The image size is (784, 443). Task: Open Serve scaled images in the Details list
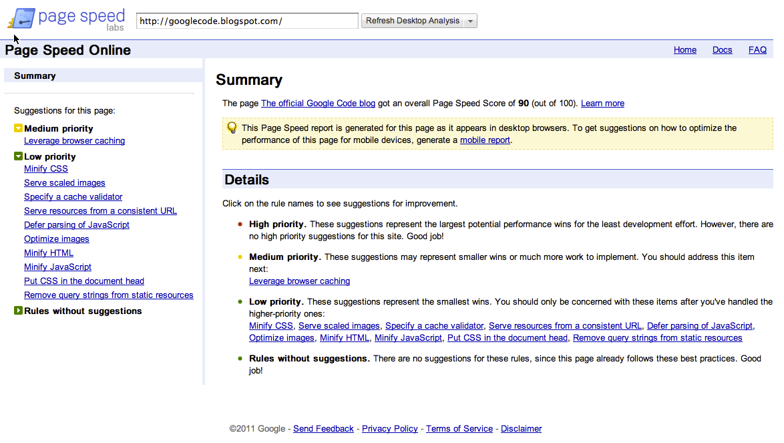(339, 325)
